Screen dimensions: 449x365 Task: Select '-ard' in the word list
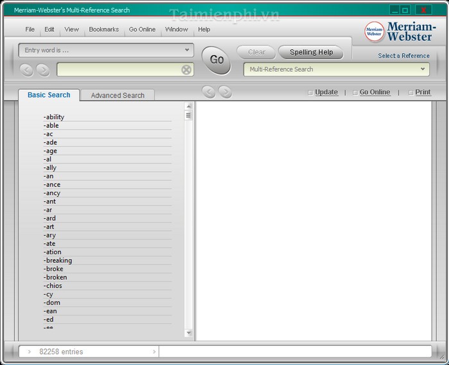50,219
